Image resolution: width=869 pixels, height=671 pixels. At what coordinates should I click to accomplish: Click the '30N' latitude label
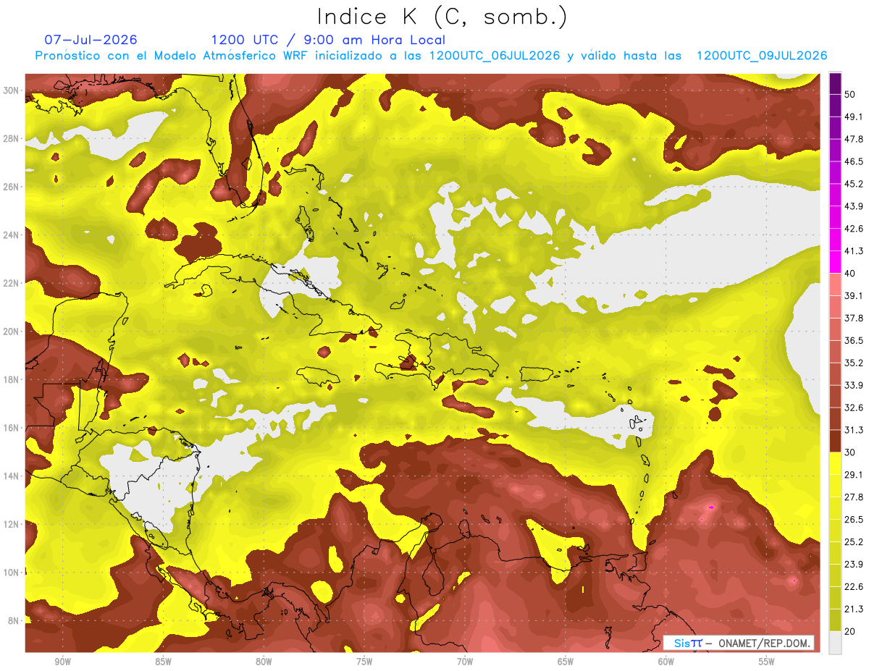point(12,90)
